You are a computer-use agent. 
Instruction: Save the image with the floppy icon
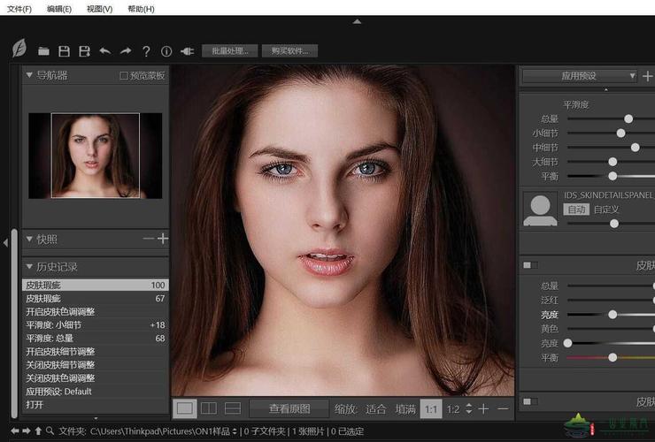point(64,51)
